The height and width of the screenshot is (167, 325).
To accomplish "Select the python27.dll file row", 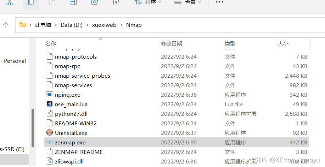I will [176, 114].
